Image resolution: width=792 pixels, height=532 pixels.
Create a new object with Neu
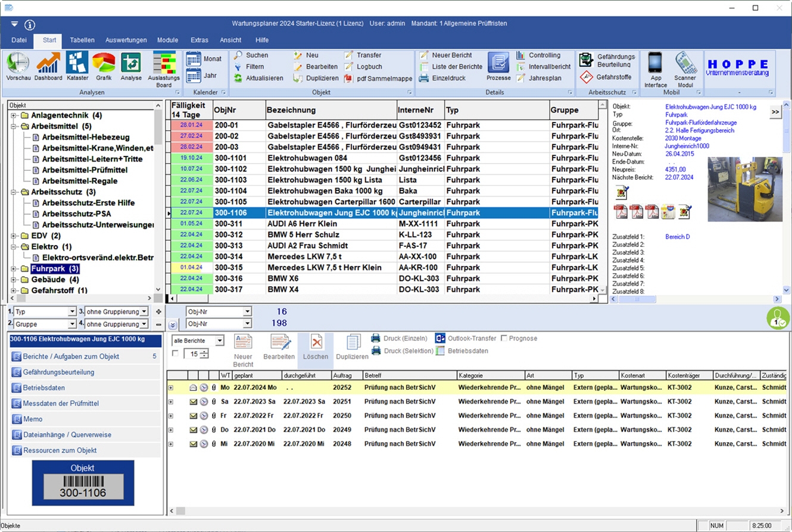[306, 55]
